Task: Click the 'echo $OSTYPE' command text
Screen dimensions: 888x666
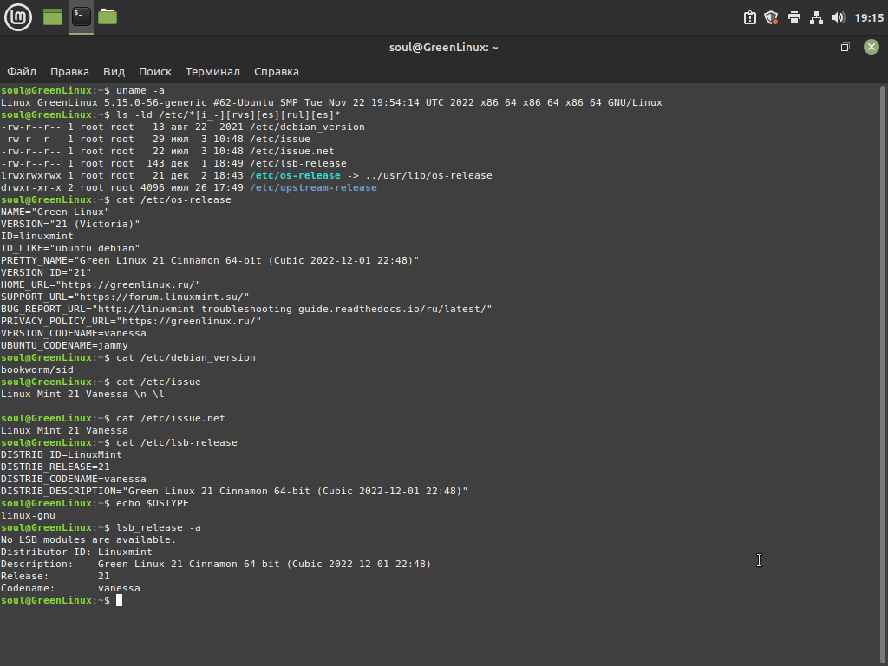Action: point(153,504)
